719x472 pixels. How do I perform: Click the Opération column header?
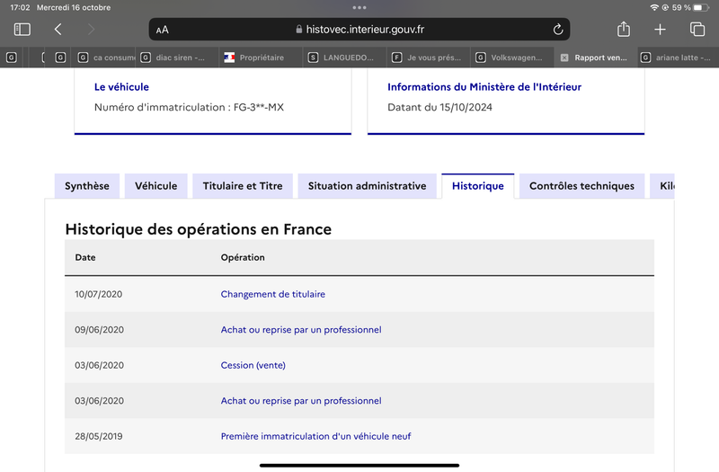[243, 257]
